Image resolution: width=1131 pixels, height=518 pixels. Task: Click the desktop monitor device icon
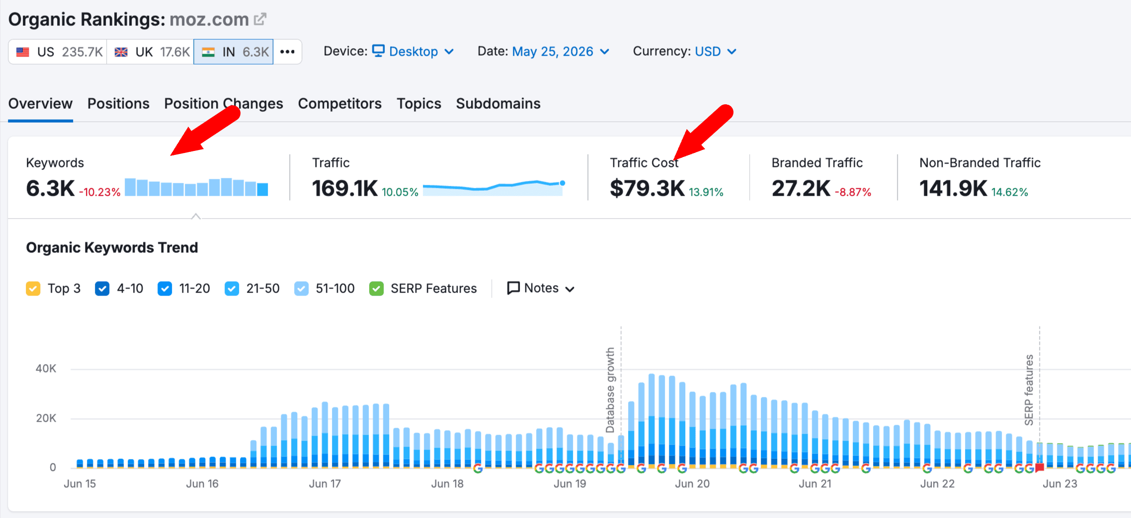click(x=379, y=51)
